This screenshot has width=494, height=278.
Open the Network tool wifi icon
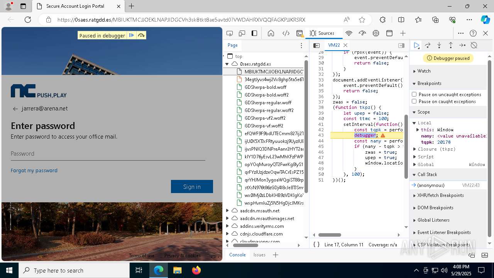(349, 33)
